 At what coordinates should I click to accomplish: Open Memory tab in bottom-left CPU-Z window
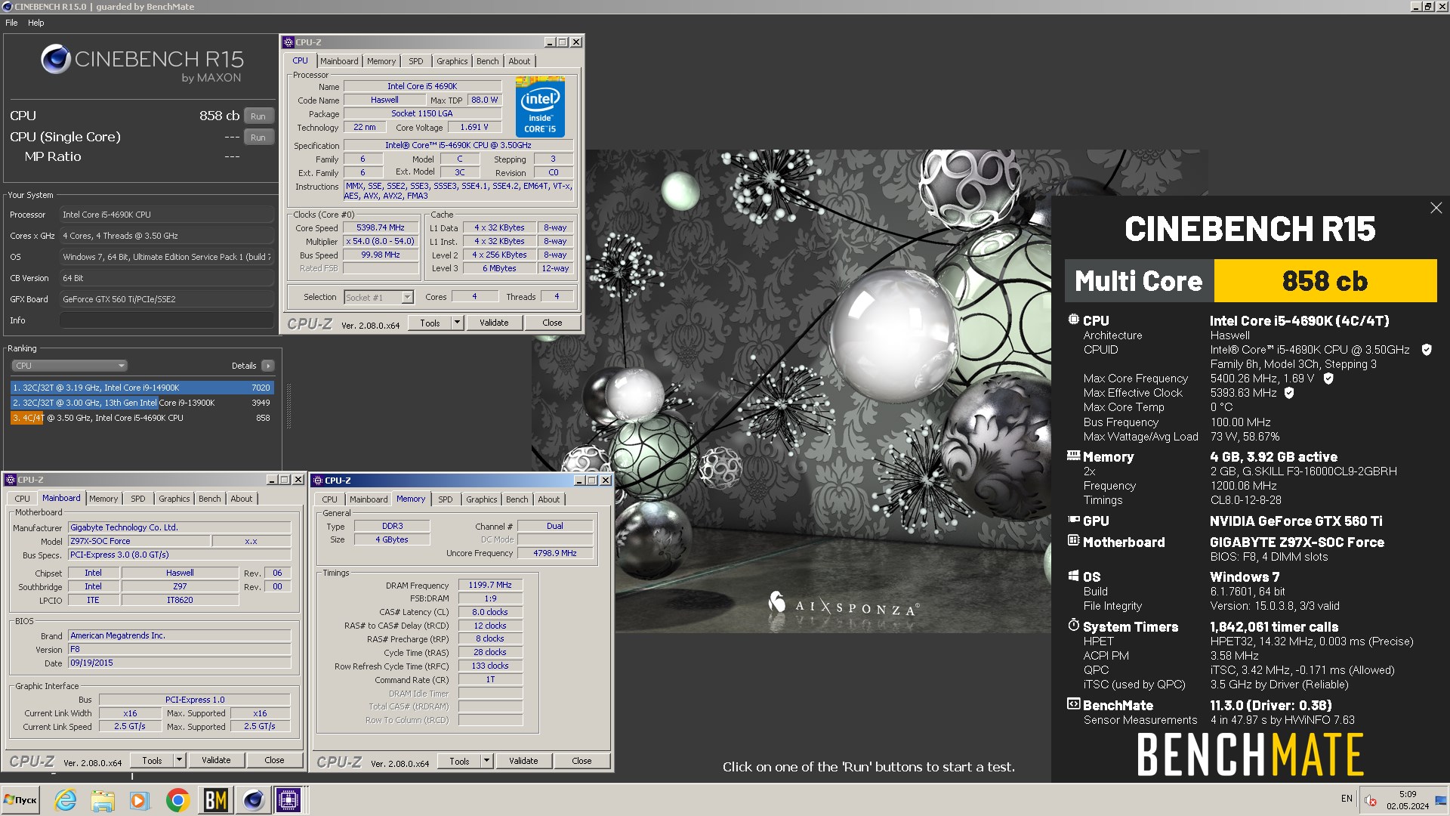click(103, 499)
